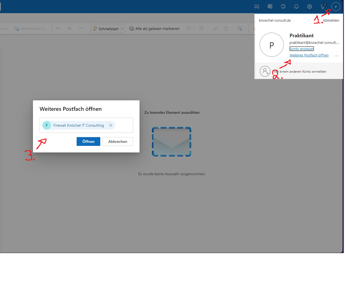Click the reply arrow icon in toolbar
This screenshot has height=289, width=345.
pos(59,29)
